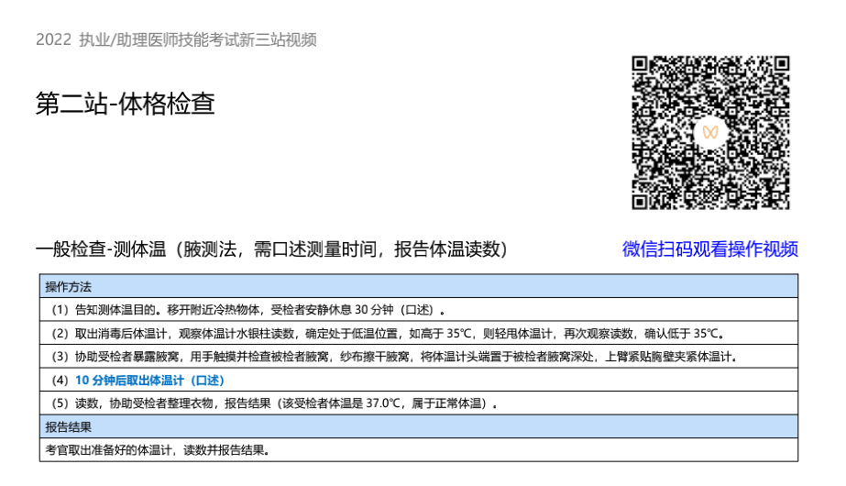Click the butterfly logo in the QR code center
The height and width of the screenshot is (486, 846).
click(x=710, y=132)
